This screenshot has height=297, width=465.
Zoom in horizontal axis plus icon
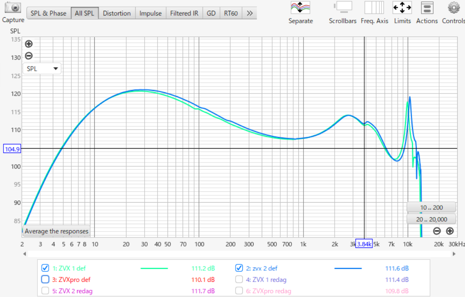[x=450, y=231]
